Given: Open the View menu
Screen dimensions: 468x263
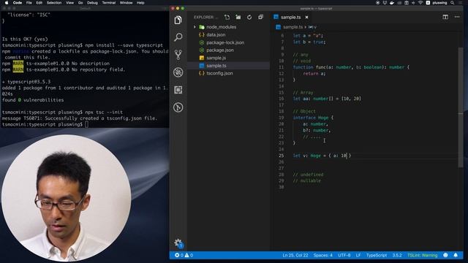Looking at the screenshot, I should click(x=70, y=3).
